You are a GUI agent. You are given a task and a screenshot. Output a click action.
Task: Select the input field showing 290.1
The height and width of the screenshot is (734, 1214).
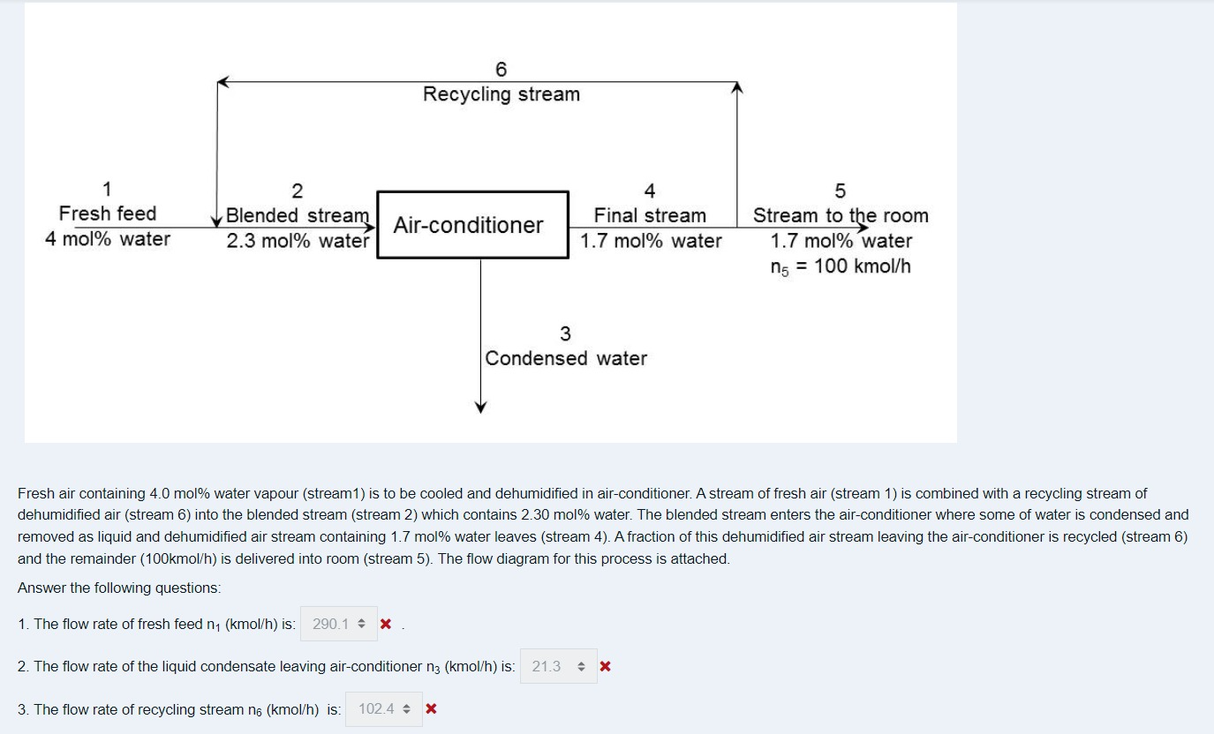(x=329, y=624)
